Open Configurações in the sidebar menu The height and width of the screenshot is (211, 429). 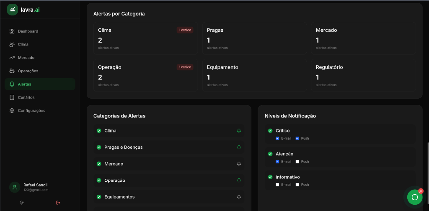click(x=31, y=111)
